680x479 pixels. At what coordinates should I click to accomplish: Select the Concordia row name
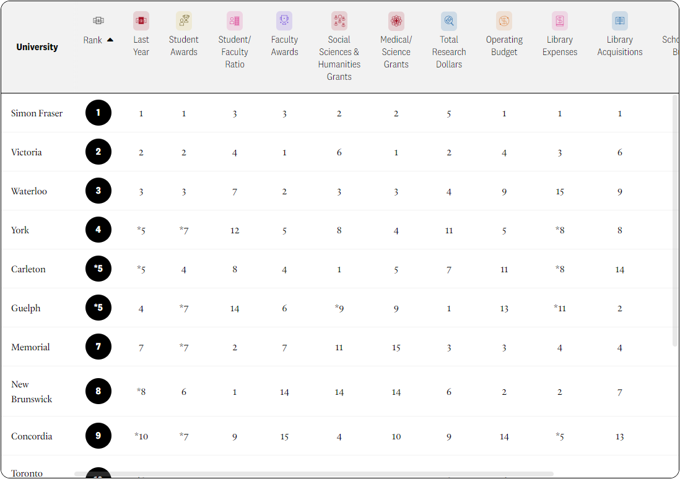pyautogui.click(x=32, y=436)
